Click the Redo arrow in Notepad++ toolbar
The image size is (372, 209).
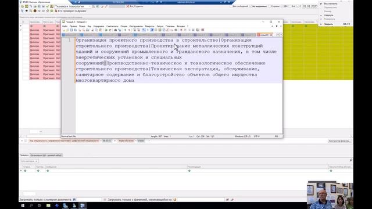coord(110,30)
